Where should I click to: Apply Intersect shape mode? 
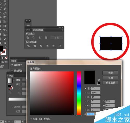(x=40, y=38)
